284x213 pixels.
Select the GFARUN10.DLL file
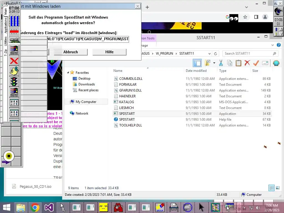pos(130,90)
